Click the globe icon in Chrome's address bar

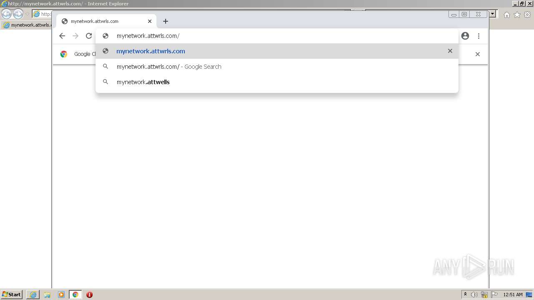(x=106, y=36)
